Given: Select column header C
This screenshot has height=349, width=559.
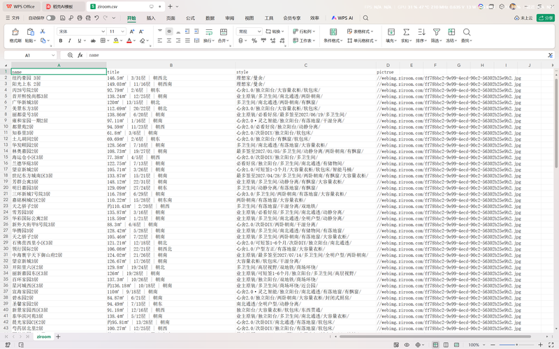Looking at the screenshot, I should click(x=305, y=65).
